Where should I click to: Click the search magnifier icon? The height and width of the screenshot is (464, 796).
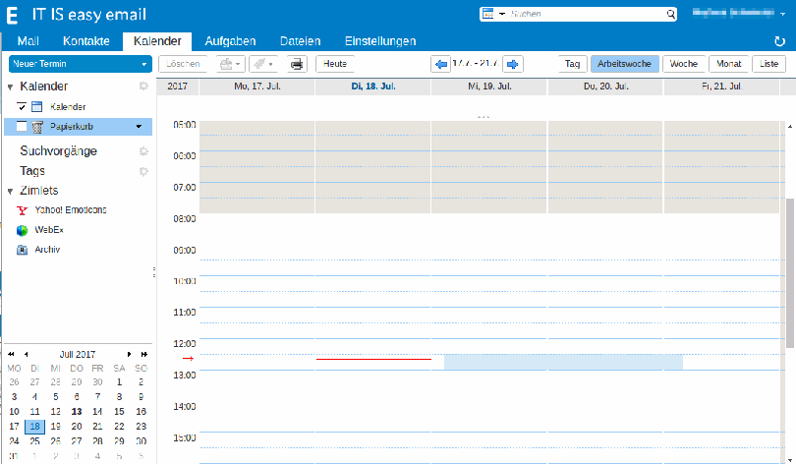click(x=671, y=14)
